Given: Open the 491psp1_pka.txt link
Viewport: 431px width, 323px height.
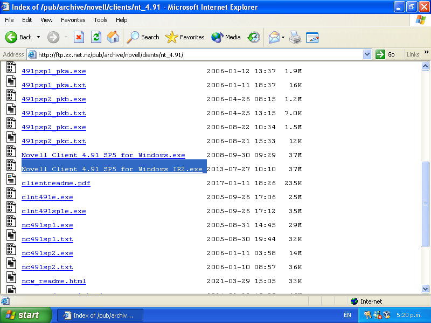Looking at the screenshot, I should (54, 85).
